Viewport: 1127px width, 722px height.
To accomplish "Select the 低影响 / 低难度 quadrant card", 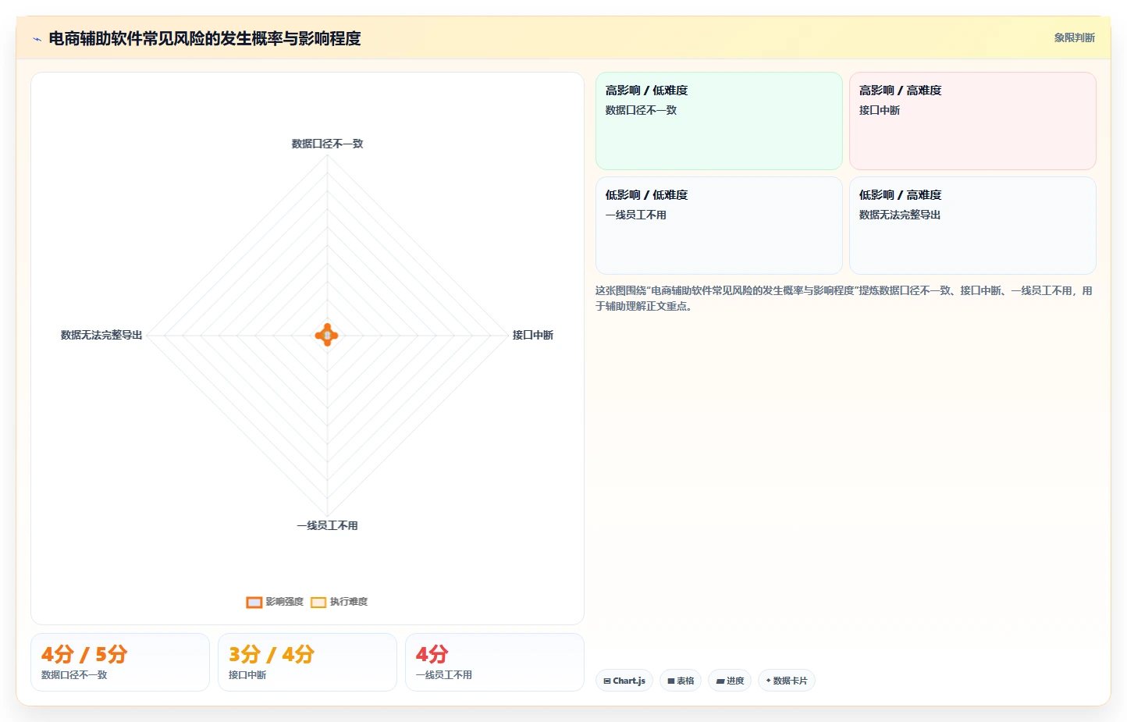I will [x=719, y=226].
